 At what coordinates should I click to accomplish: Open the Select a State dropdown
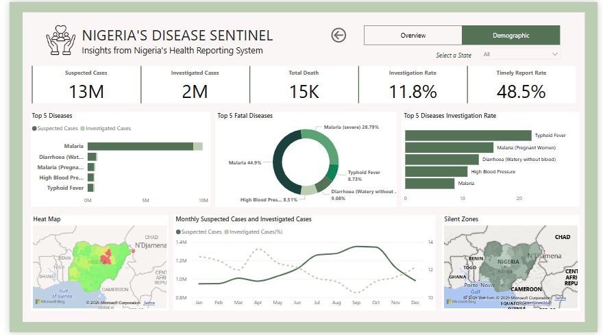coord(520,54)
